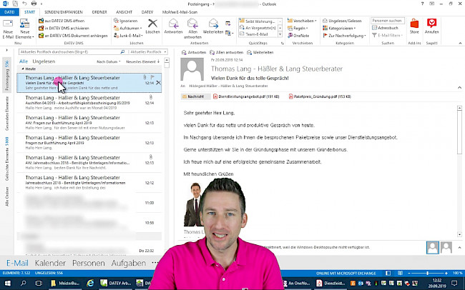Open the Aufräumen dropdown
Image resolution: width=465 pixels, height=290 pixels.
128,28
